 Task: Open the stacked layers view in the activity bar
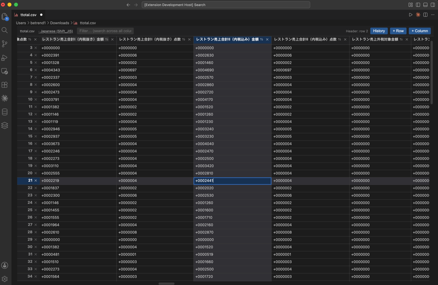click(5, 125)
